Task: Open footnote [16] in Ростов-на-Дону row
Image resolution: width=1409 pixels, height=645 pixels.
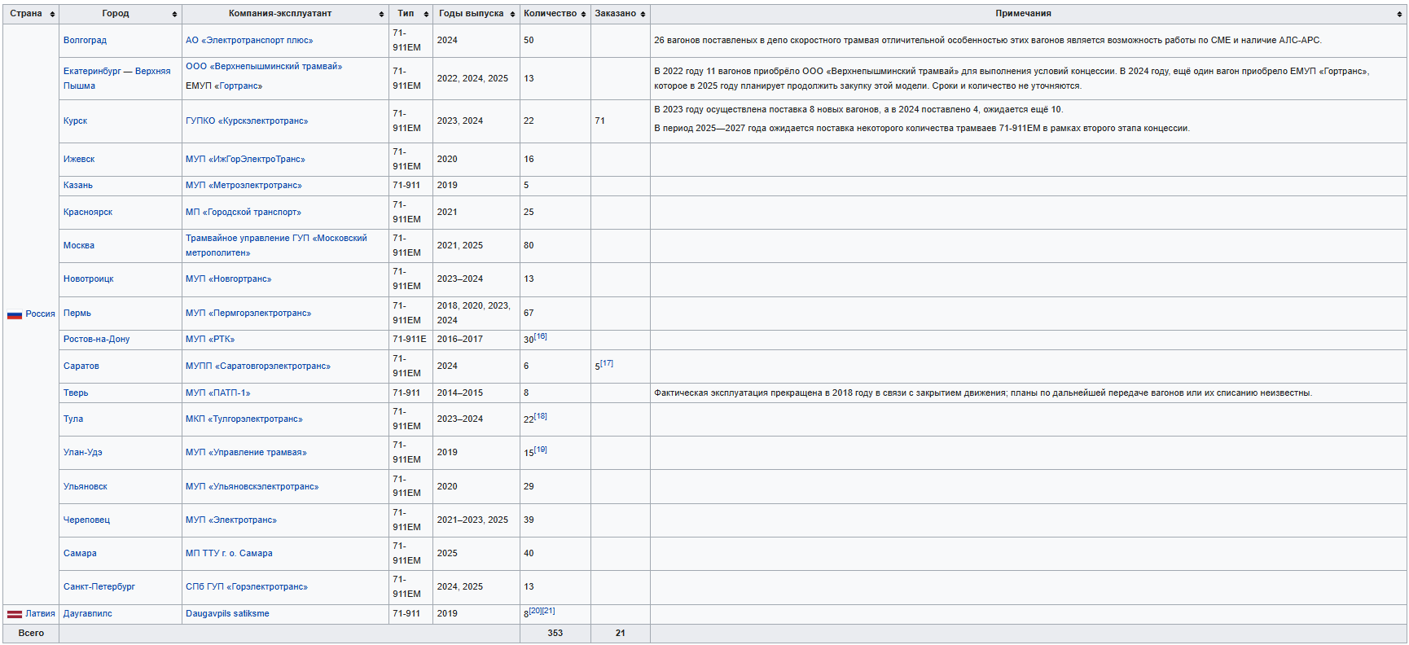Action: 541,336
